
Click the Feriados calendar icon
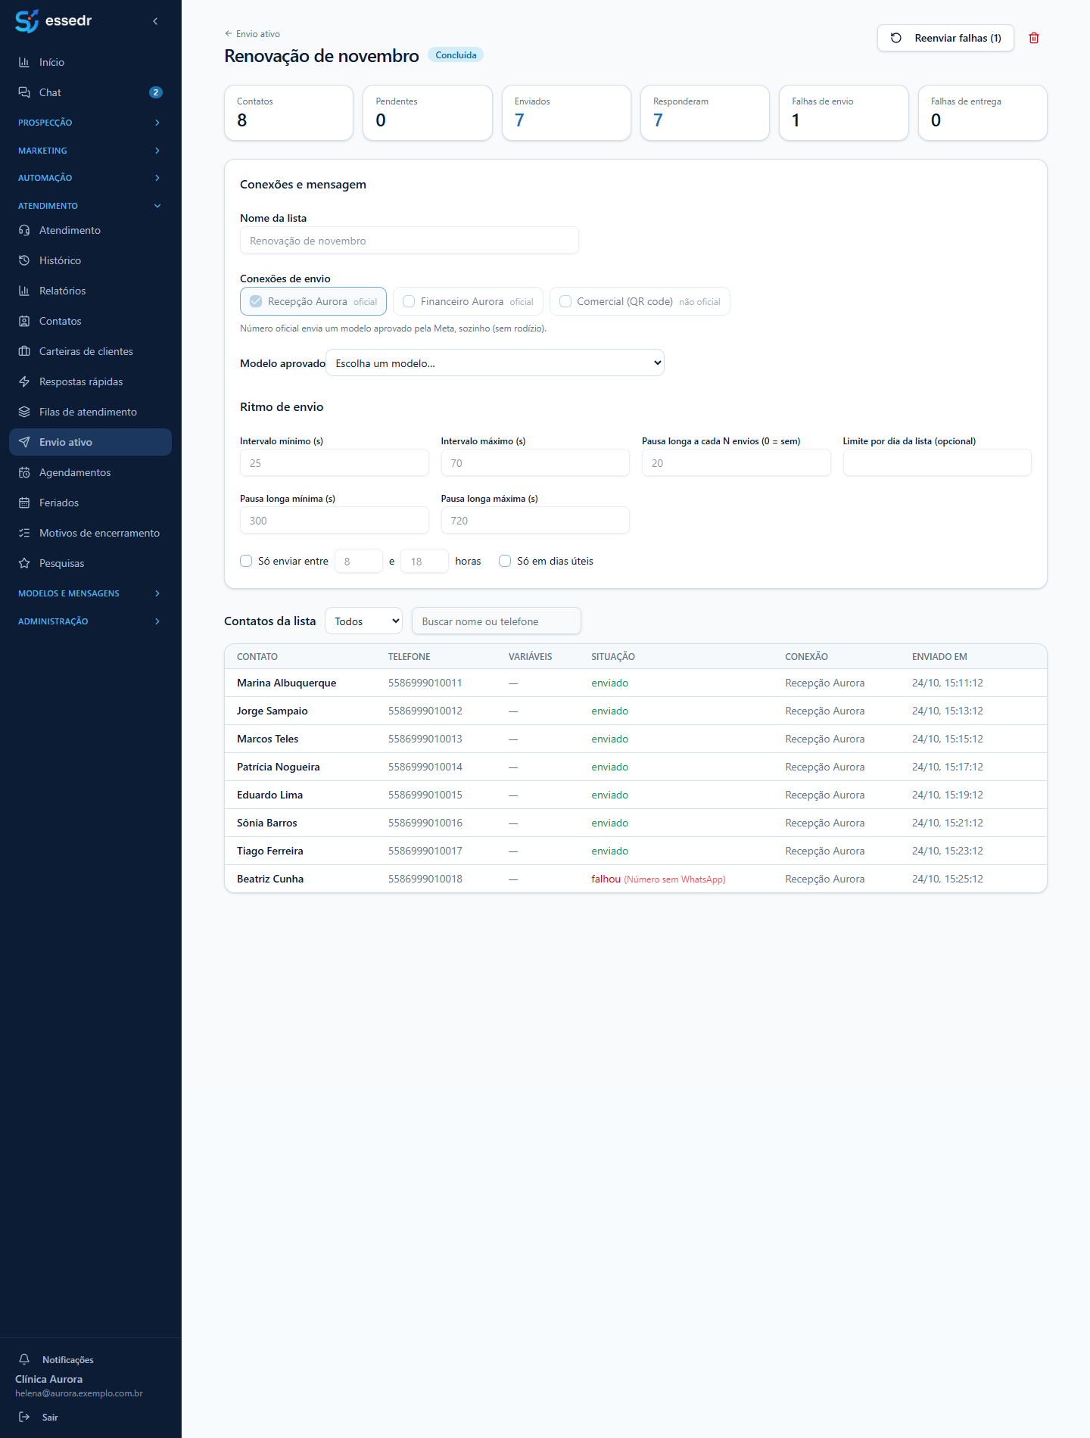pos(24,503)
